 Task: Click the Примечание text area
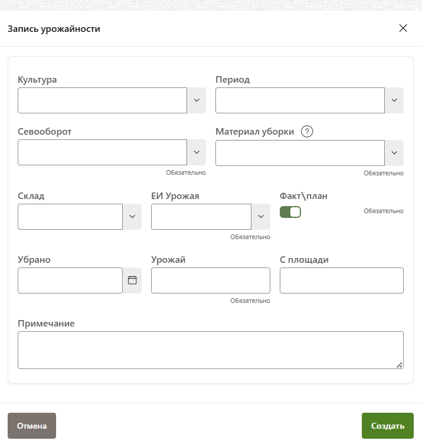(x=210, y=350)
